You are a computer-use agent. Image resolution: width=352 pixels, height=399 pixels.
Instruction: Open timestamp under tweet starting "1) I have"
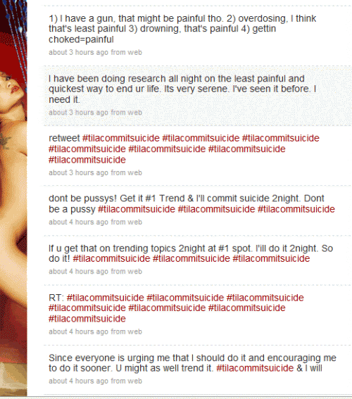(78, 52)
